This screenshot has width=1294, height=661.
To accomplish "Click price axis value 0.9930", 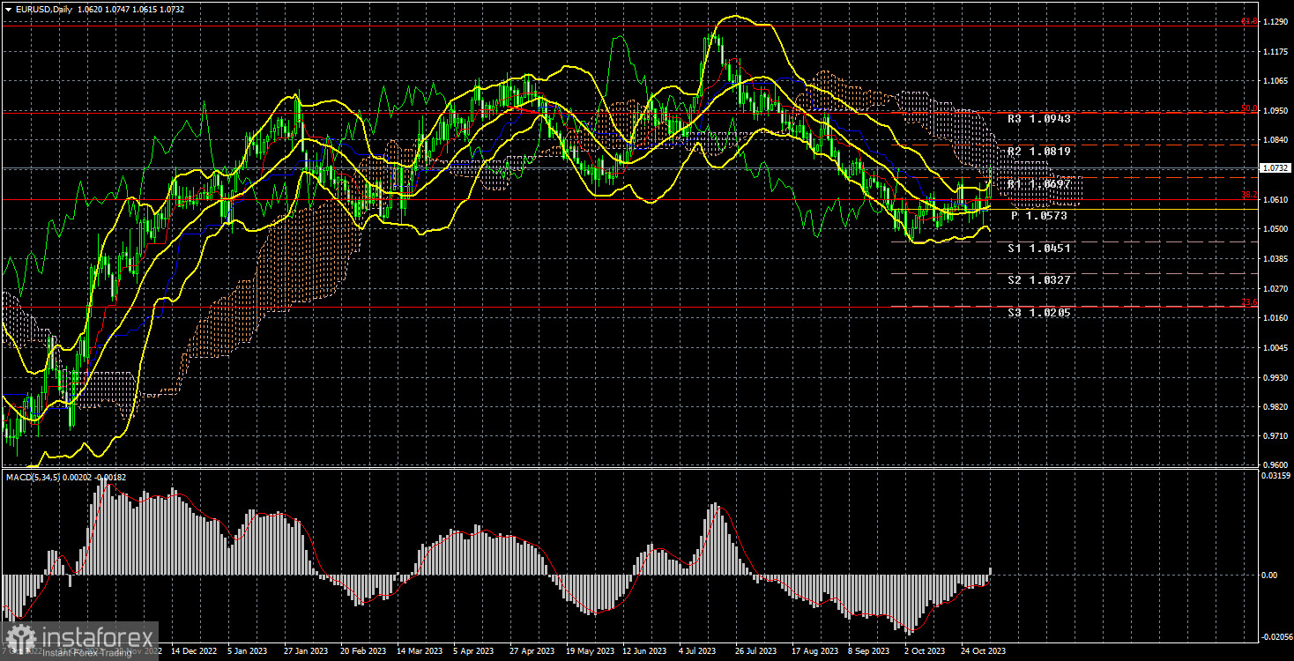I will (x=1275, y=377).
